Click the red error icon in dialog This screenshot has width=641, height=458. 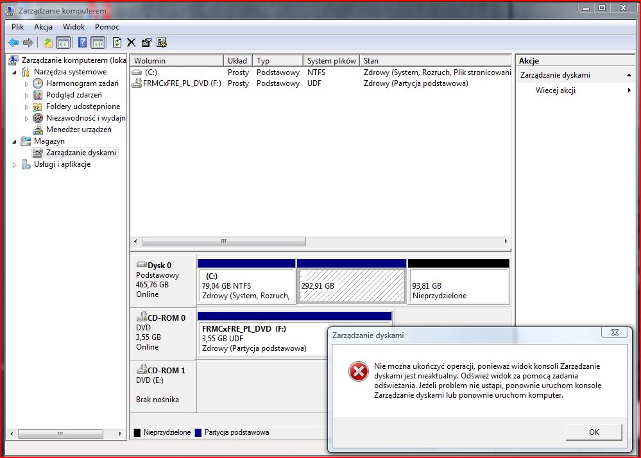[358, 371]
